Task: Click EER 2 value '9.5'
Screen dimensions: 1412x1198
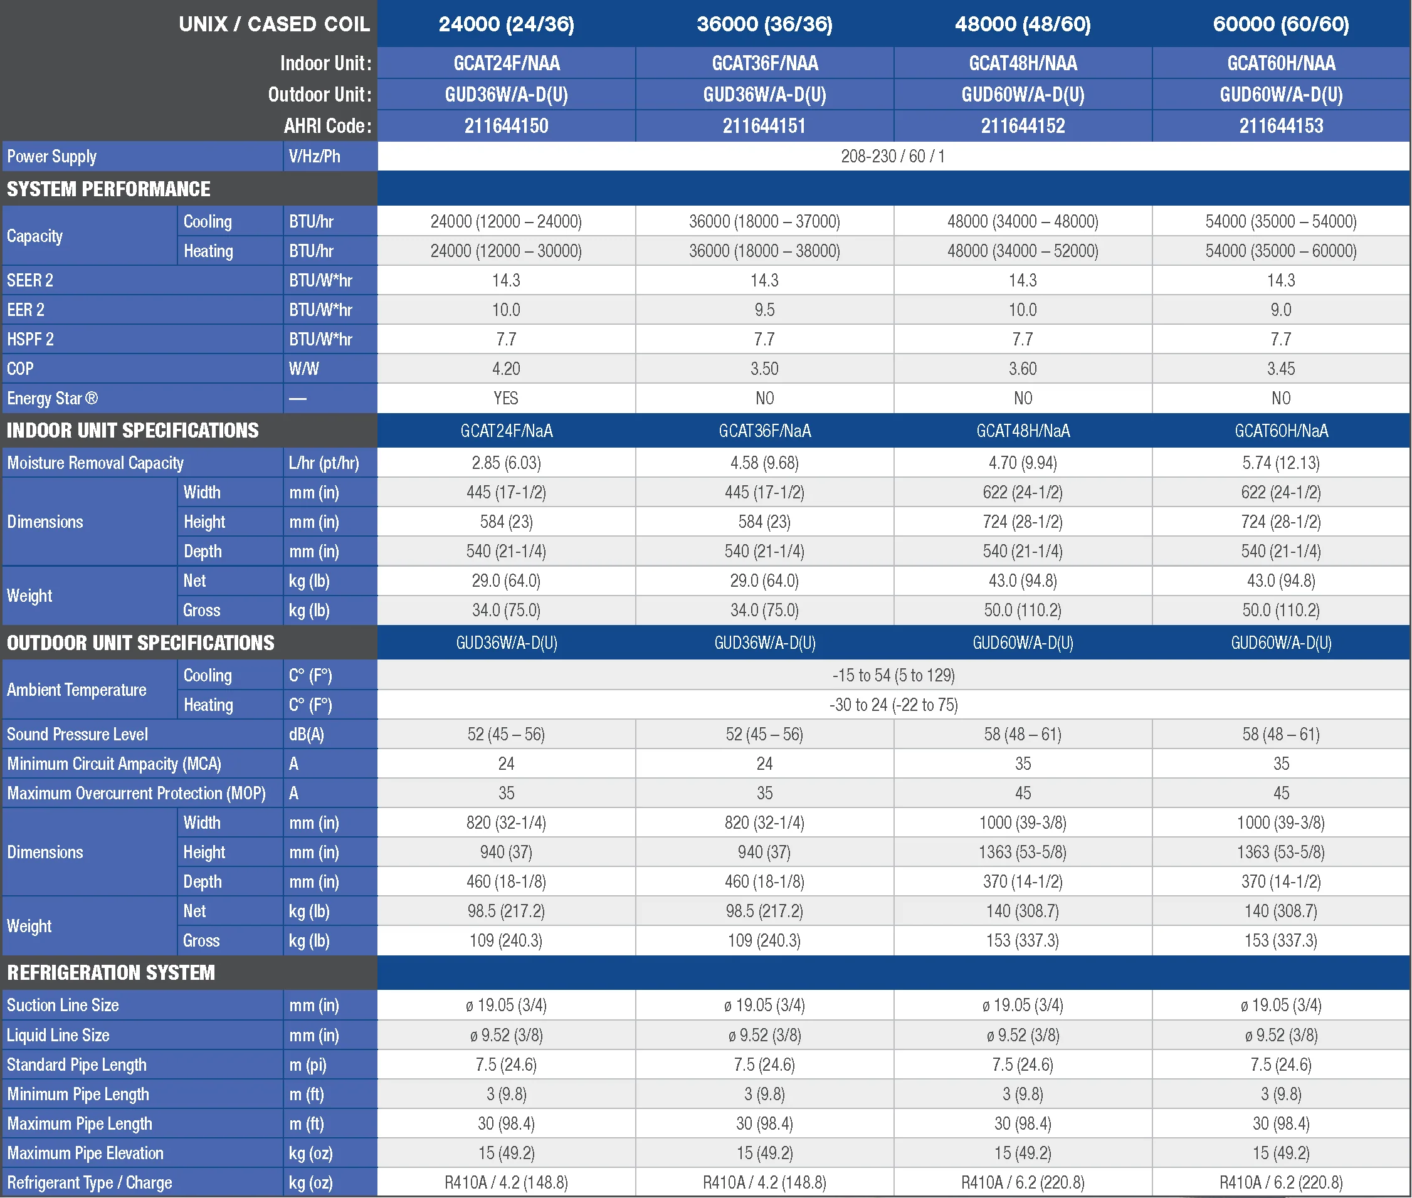Action: [x=764, y=310]
